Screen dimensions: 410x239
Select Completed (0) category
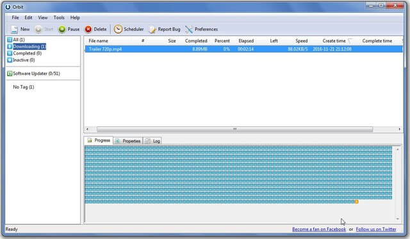[x=27, y=53]
